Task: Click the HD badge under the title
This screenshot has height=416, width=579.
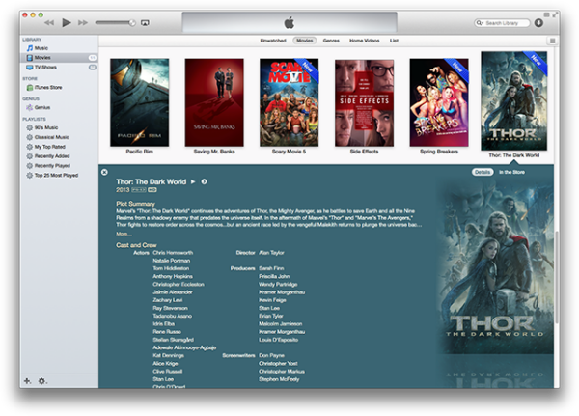Action: [152, 190]
